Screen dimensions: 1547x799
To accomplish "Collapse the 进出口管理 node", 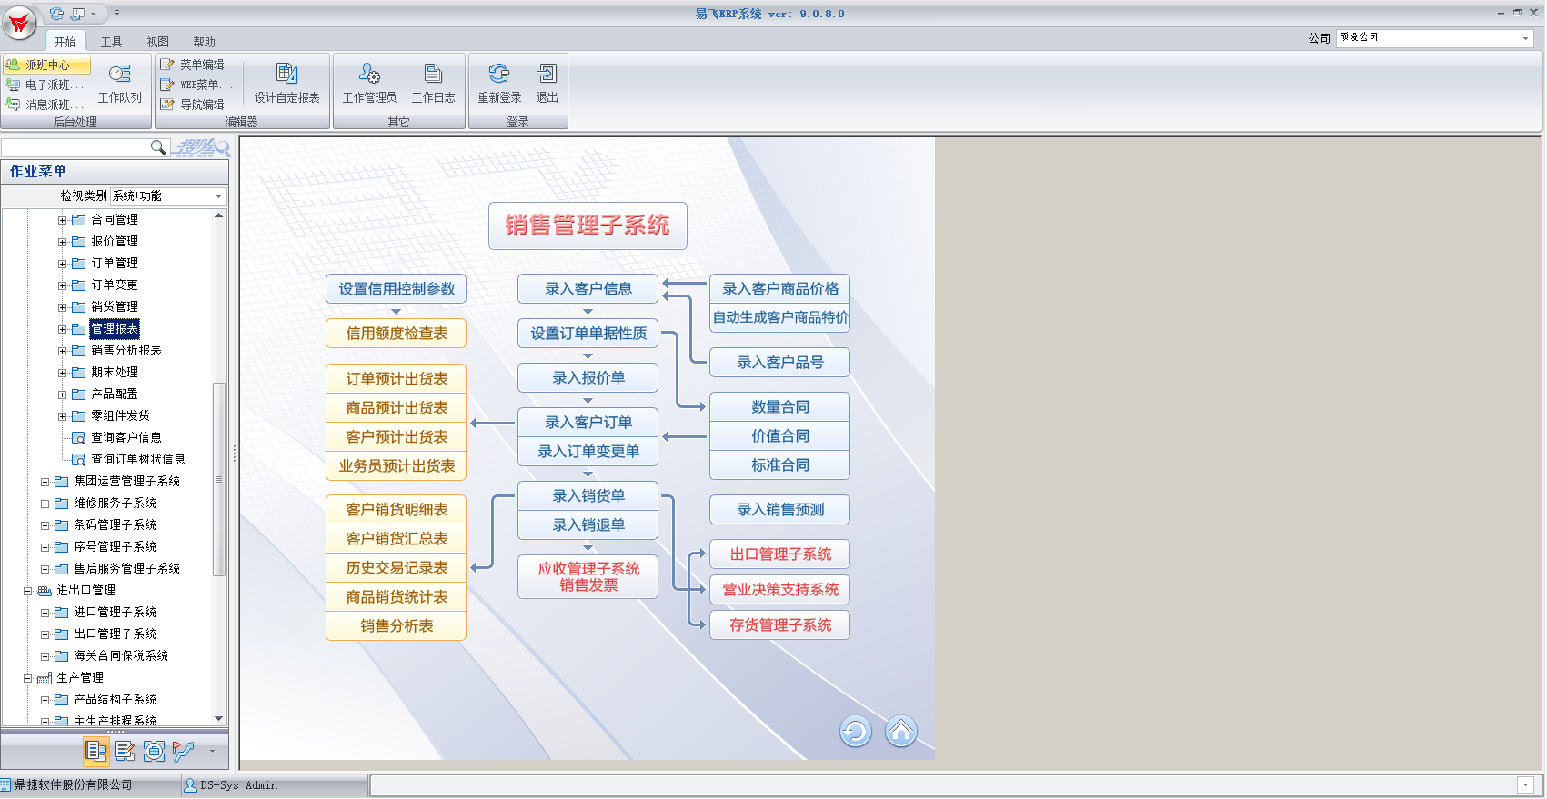I will 28,591.
